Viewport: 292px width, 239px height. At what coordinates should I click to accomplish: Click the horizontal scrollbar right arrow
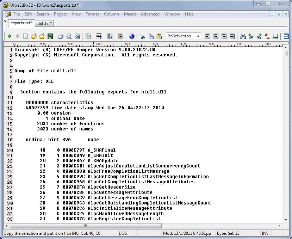(280, 226)
